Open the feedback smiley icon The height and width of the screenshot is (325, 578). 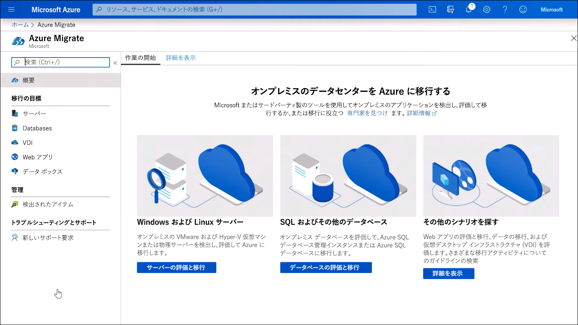(x=523, y=10)
